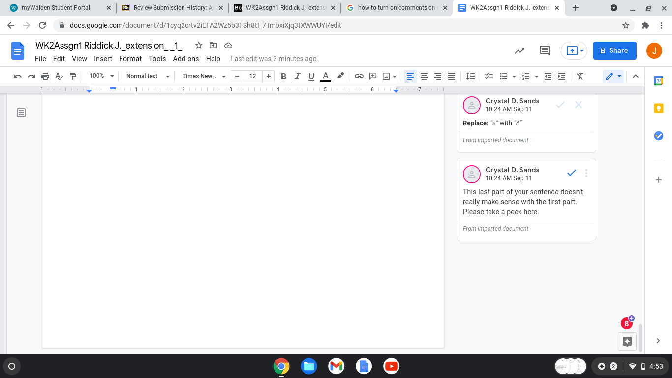Open the Add-ons menu
This screenshot has height=378, width=672.
tap(186, 59)
